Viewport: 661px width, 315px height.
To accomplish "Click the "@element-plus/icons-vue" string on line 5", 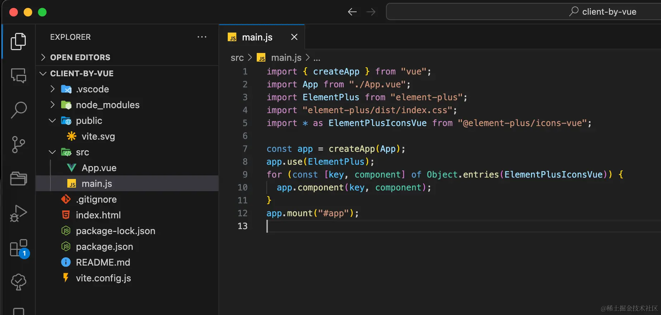I will 522,123.
